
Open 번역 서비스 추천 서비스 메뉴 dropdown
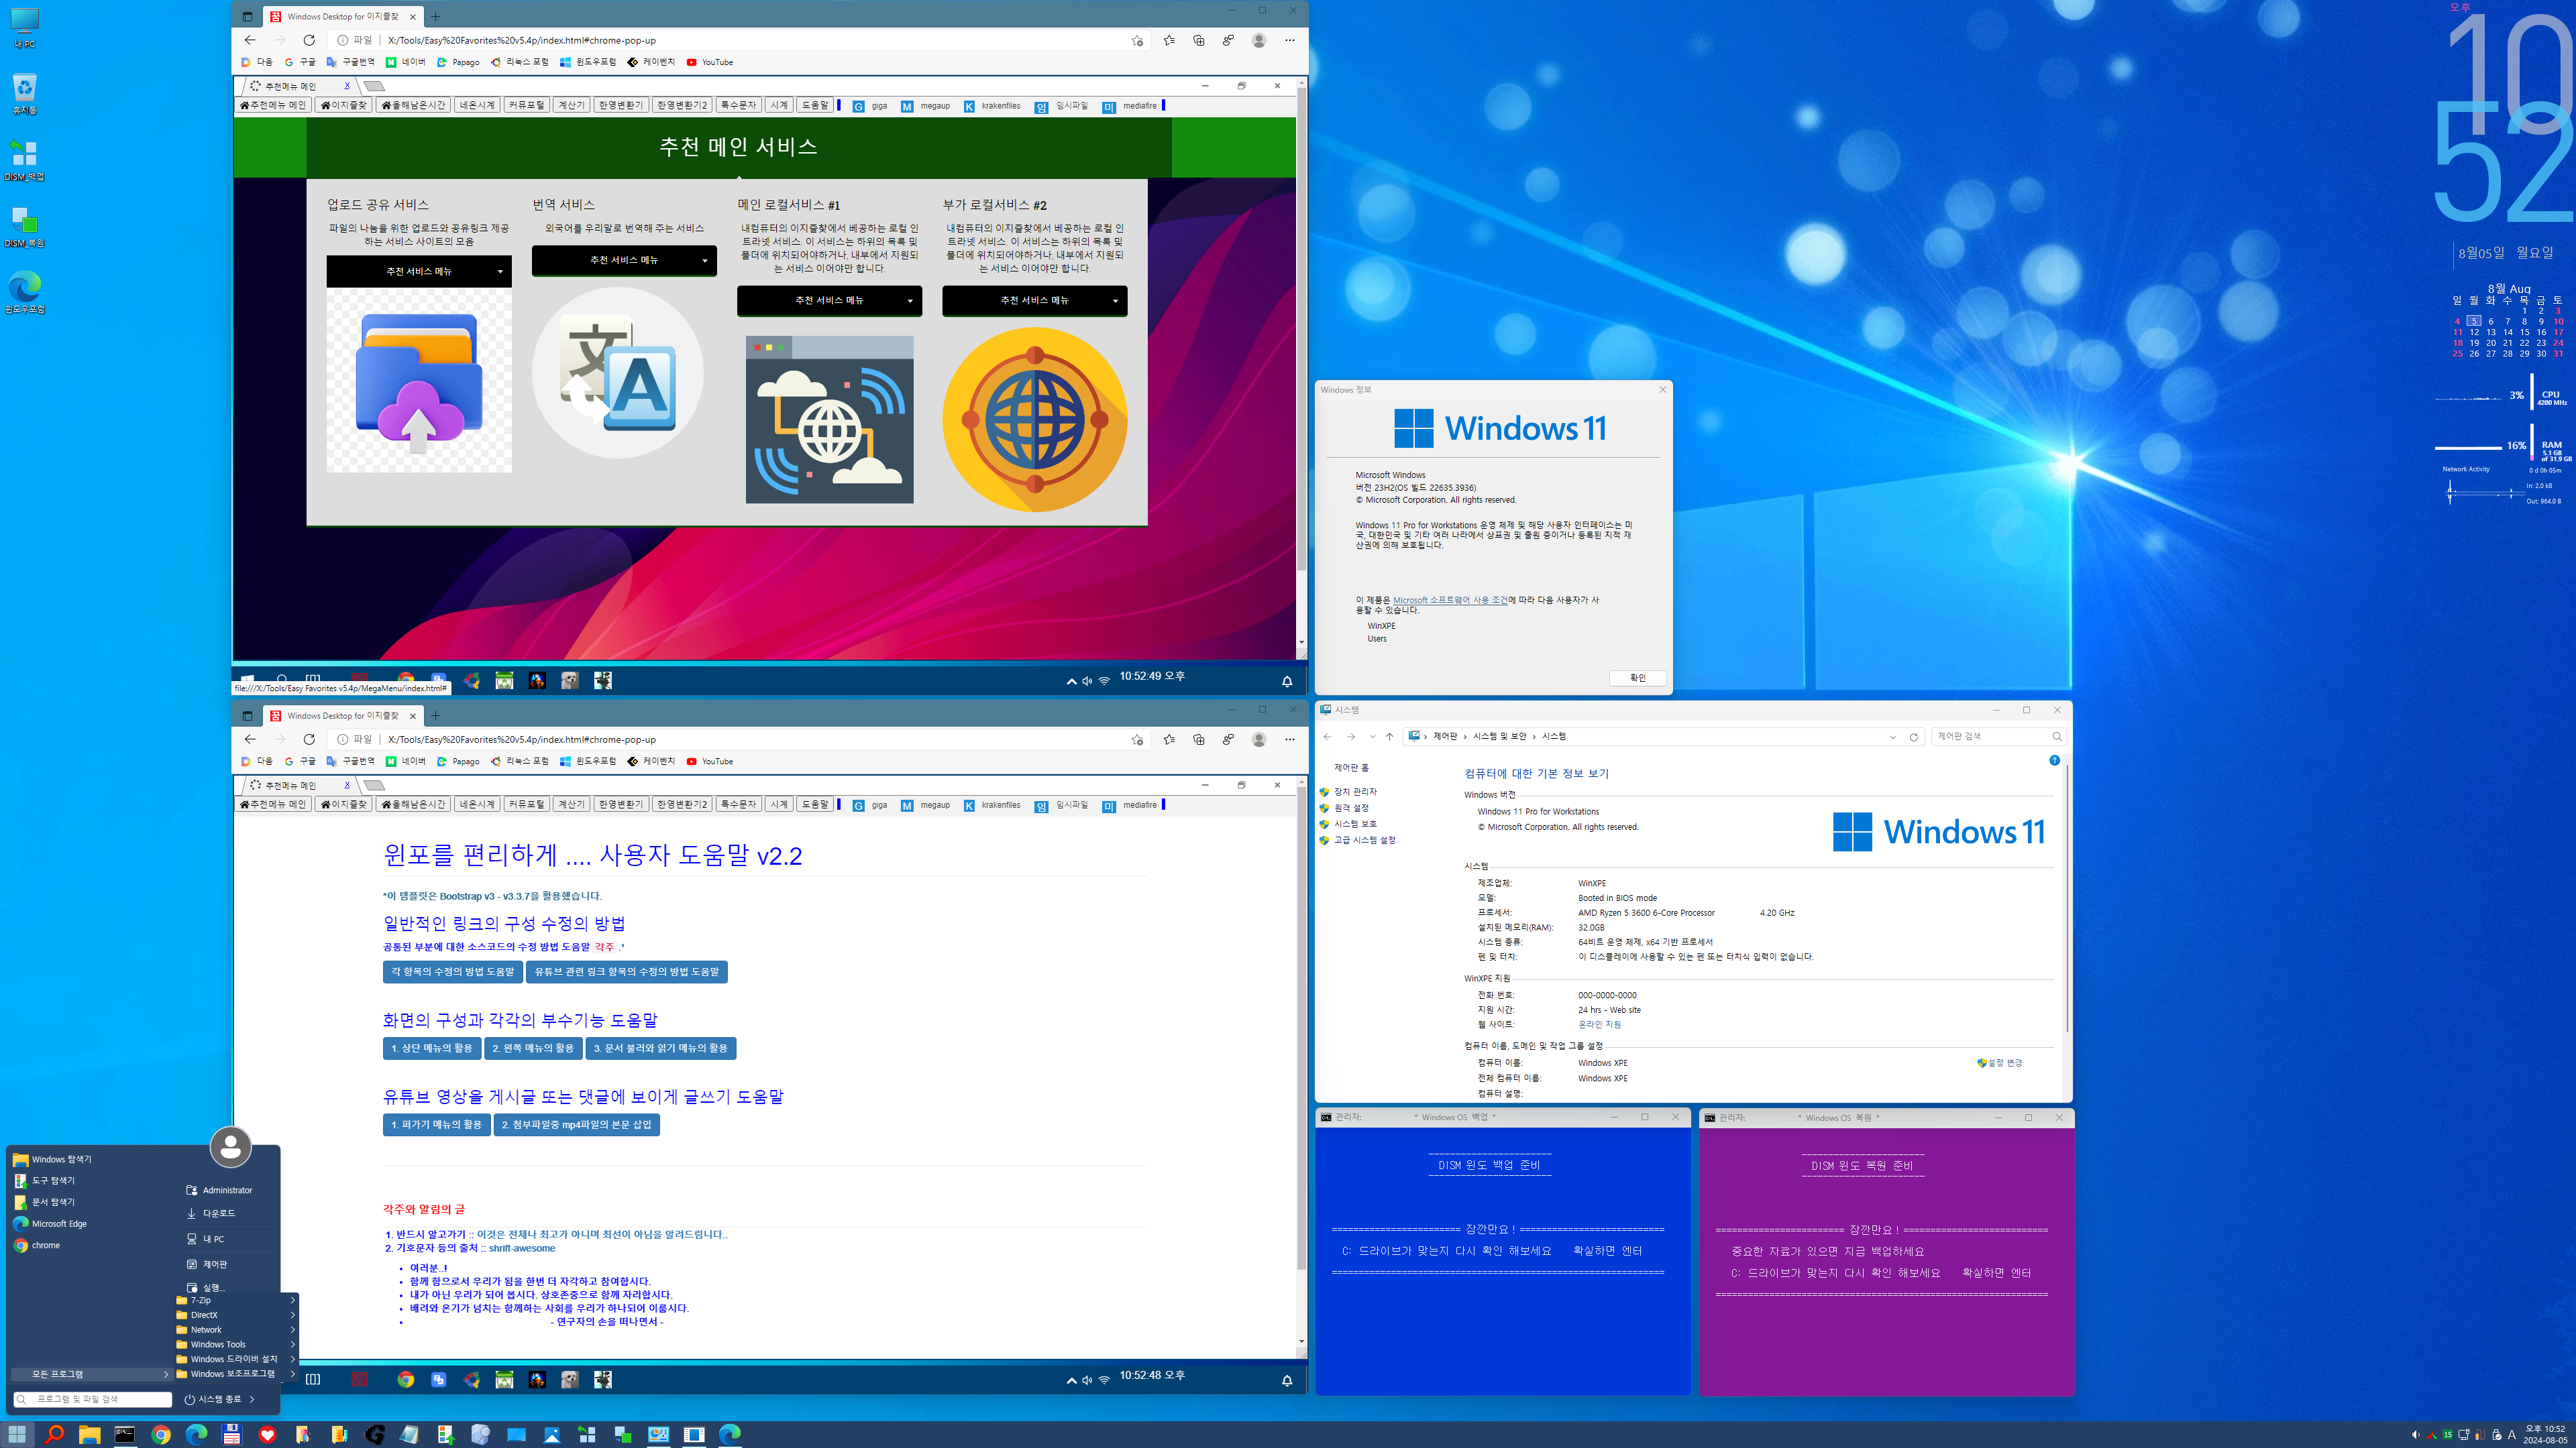click(x=624, y=260)
